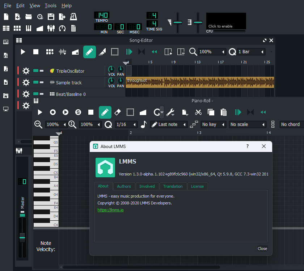Add sample track in Song-Editor
304x271 pixels.
point(62,52)
